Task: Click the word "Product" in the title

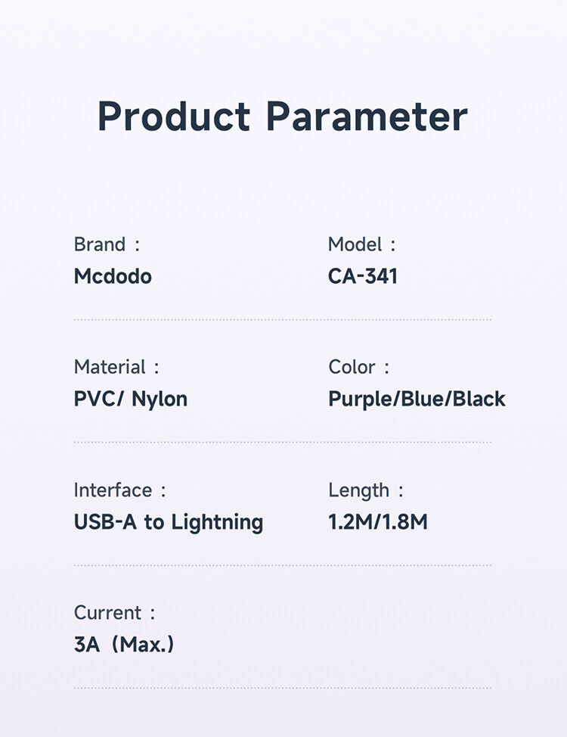Action: [x=174, y=117]
